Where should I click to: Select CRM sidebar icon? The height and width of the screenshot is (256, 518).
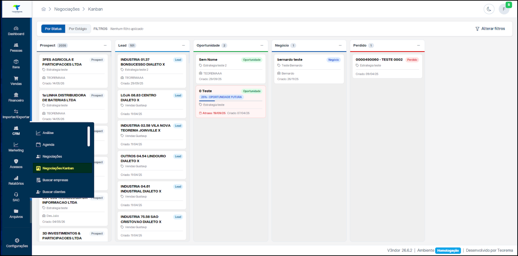point(16,128)
